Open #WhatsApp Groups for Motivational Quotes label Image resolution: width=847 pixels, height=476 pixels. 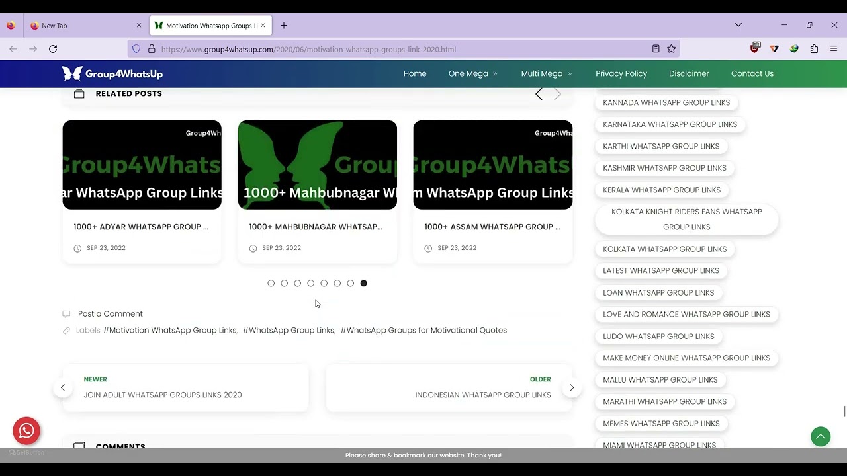(423, 330)
